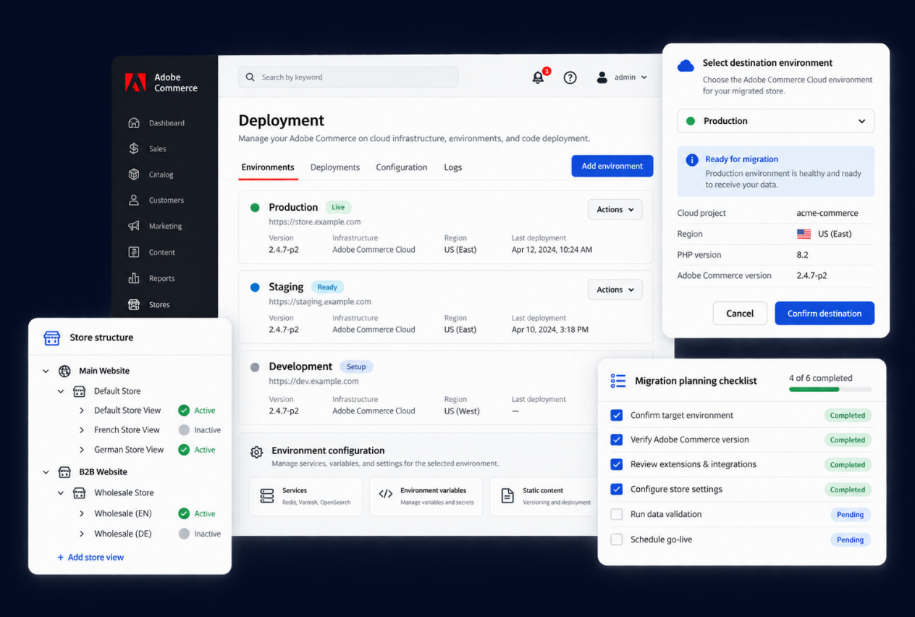The image size is (915, 617).
Task: Uncheck Configure store settings checkbox
Action: point(617,489)
